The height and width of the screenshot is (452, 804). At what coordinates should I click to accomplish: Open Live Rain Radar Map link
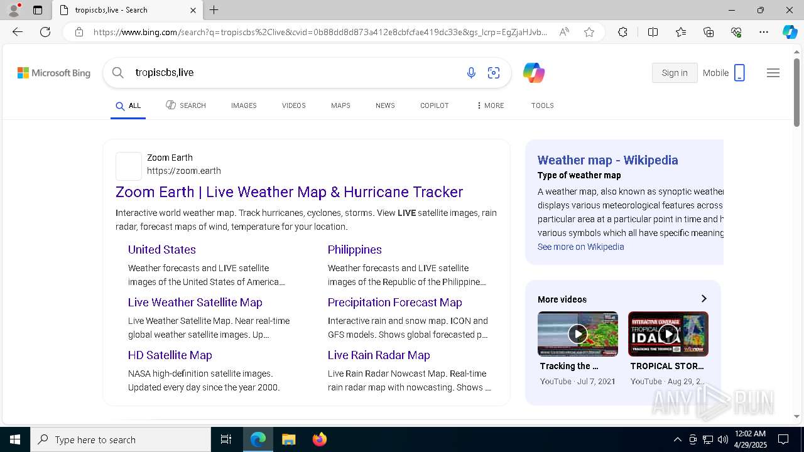pyautogui.click(x=379, y=355)
